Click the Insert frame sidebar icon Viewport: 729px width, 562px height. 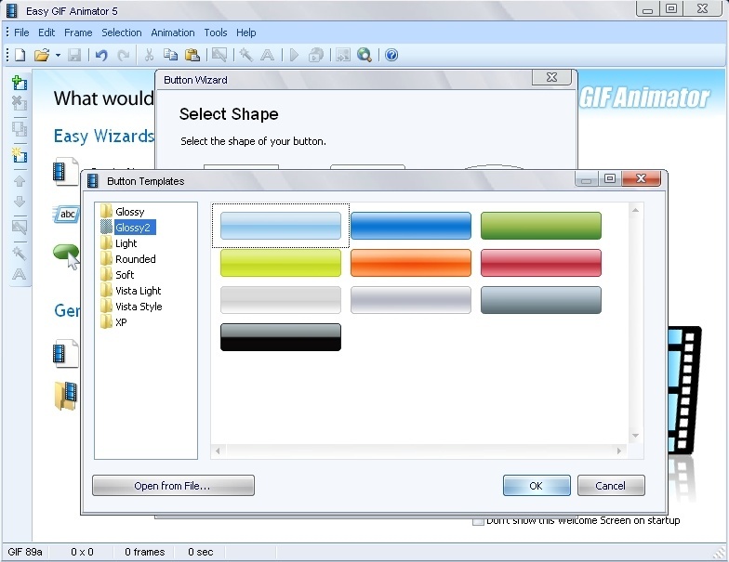(x=20, y=83)
